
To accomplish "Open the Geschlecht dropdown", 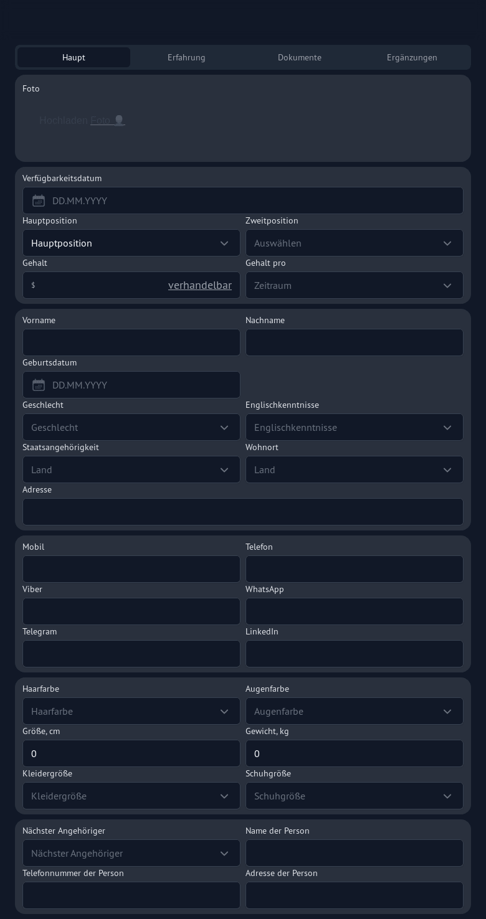I will pos(131,427).
